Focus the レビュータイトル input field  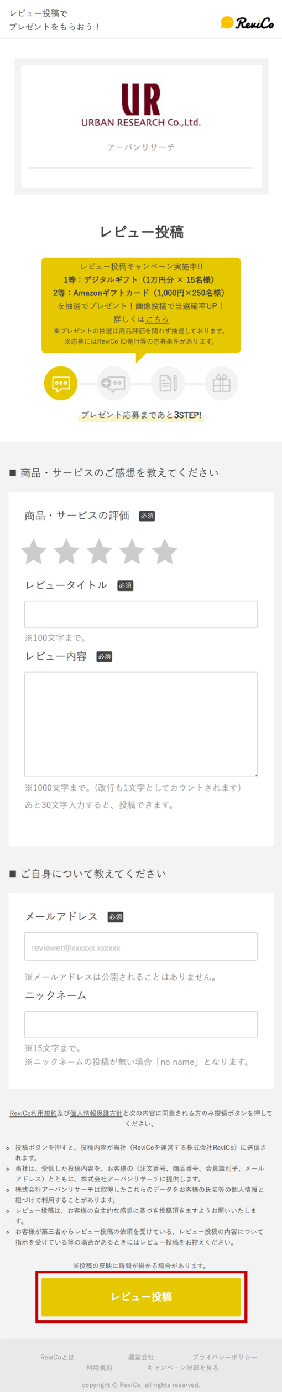pyautogui.click(x=141, y=614)
